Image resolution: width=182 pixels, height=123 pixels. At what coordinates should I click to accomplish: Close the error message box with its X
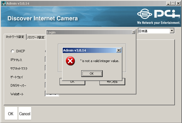(118, 50)
